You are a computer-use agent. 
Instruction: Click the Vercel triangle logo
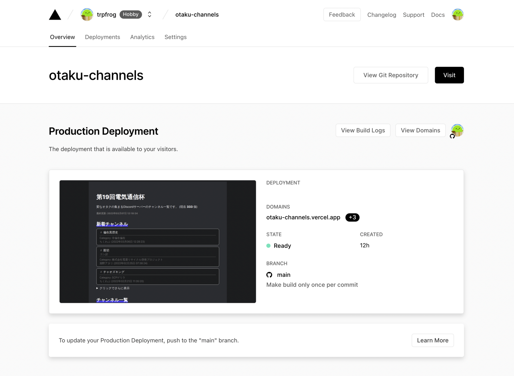click(55, 15)
